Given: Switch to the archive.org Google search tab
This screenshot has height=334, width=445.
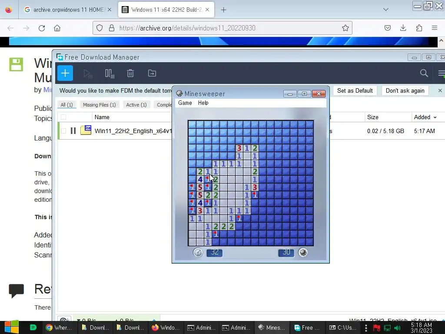Looking at the screenshot, I should pos(67,10).
